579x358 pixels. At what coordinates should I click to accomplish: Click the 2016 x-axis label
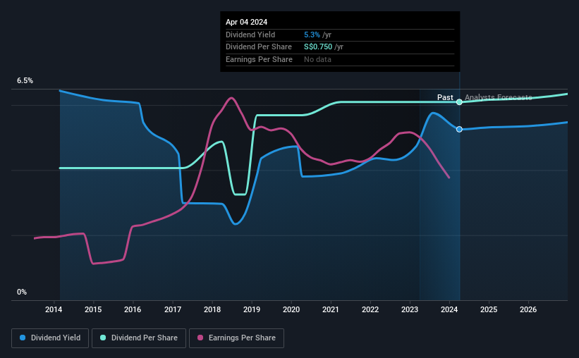click(x=133, y=309)
